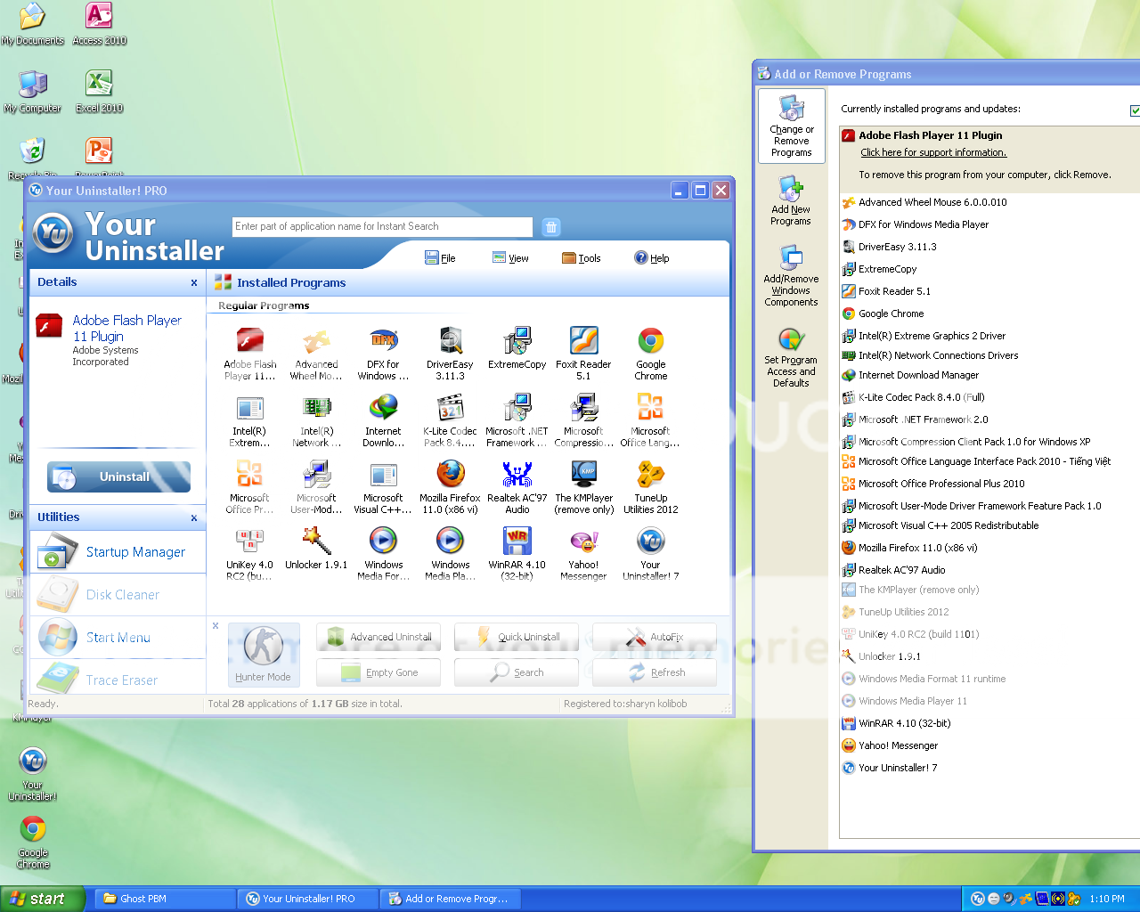Click Advanced Uninstall button
Image resolution: width=1140 pixels, height=912 pixels.
(379, 637)
